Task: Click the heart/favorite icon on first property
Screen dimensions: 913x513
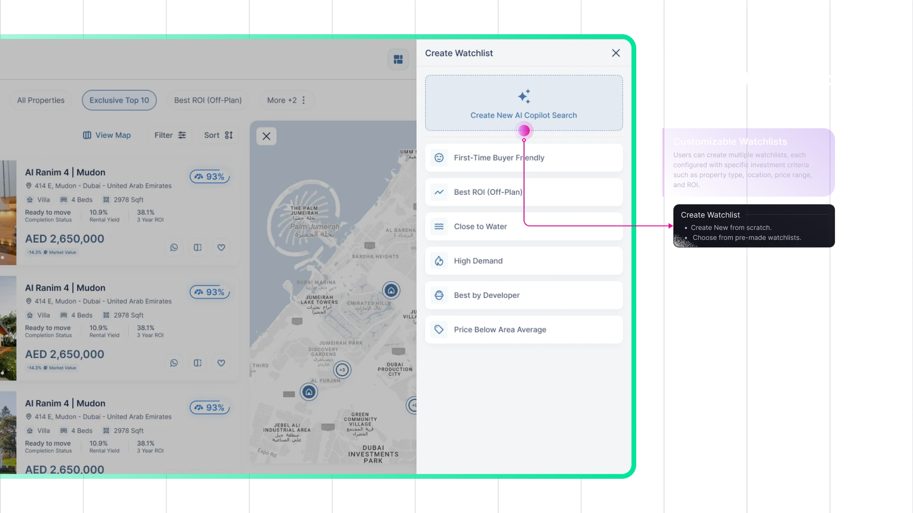Action: (221, 247)
